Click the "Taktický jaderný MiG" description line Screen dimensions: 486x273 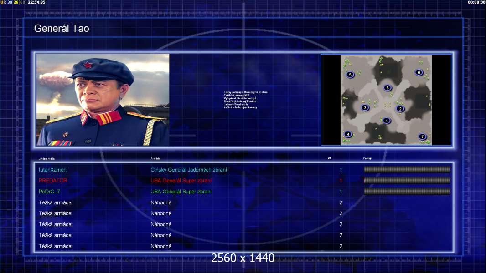point(237,95)
